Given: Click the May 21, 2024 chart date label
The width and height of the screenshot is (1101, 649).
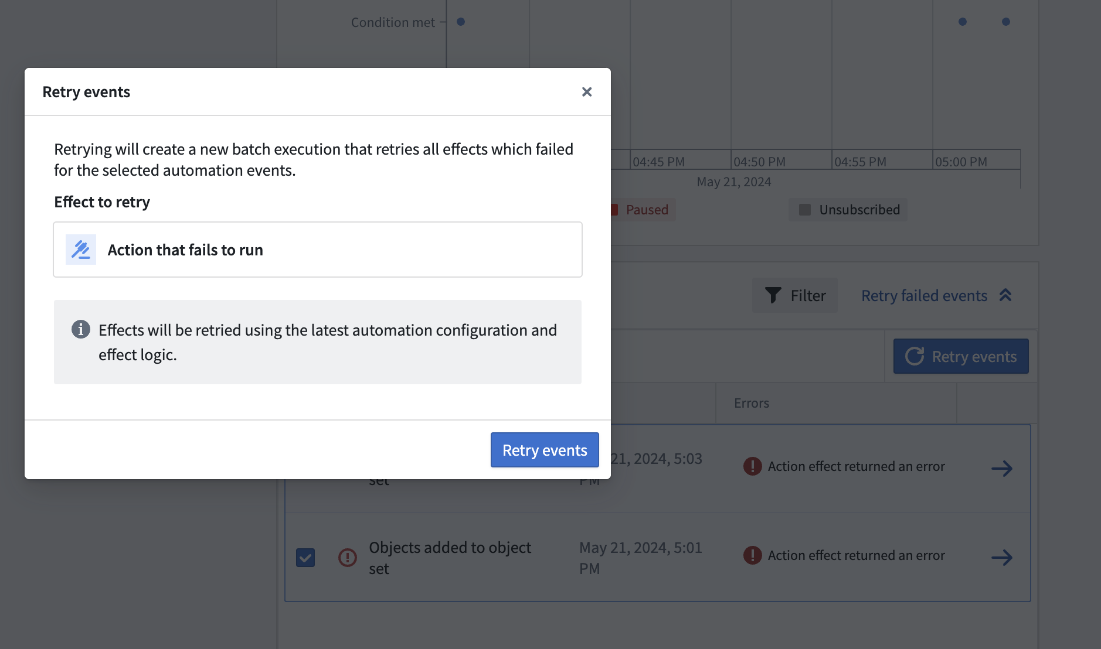Looking at the screenshot, I should (733, 182).
